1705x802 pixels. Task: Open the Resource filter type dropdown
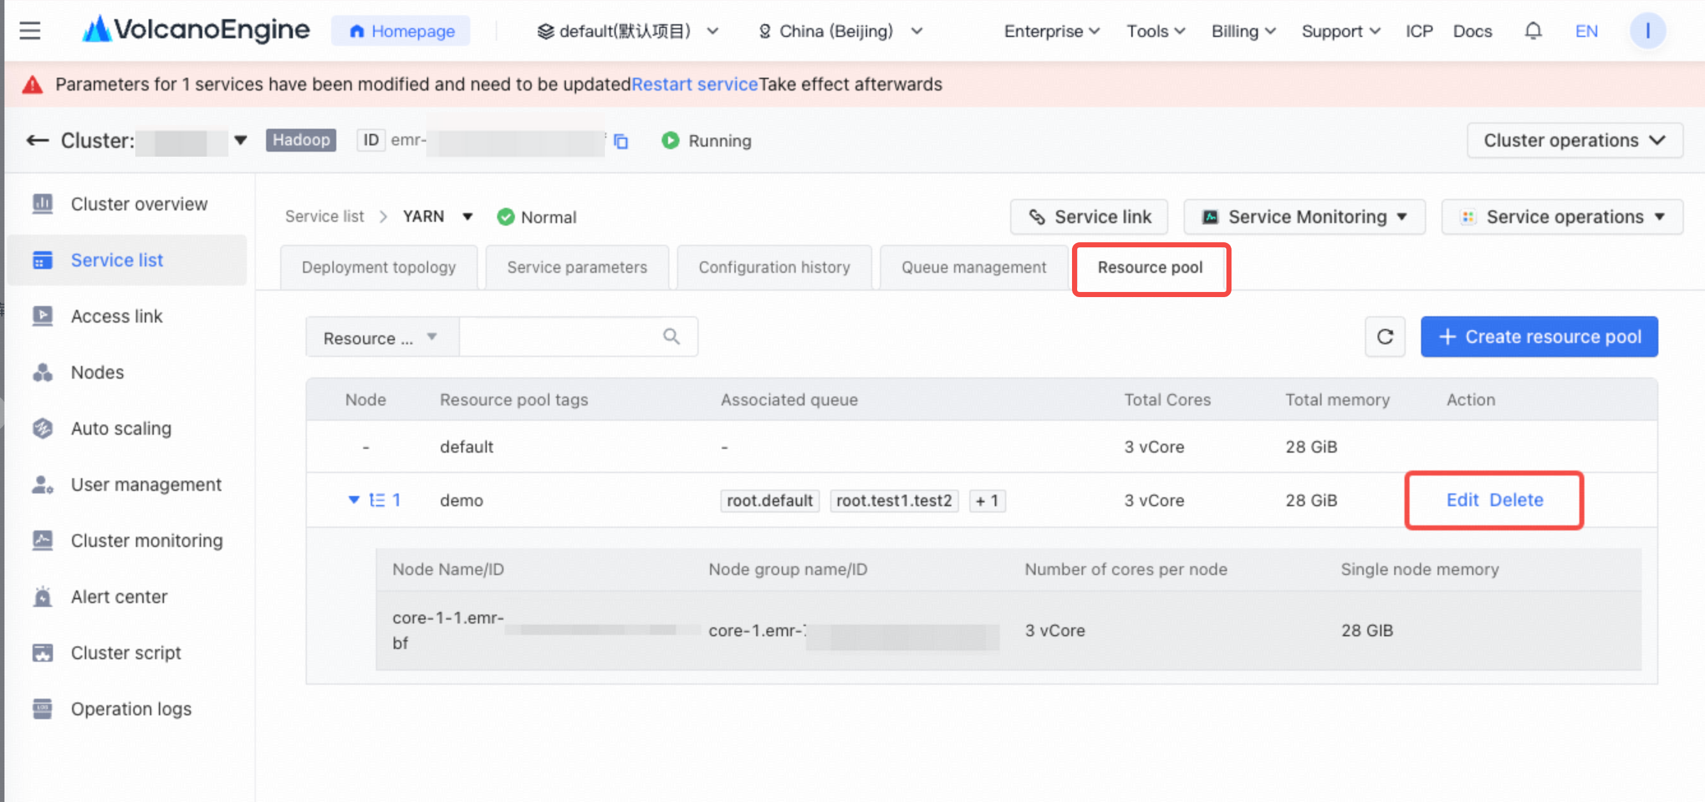click(x=382, y=337)
